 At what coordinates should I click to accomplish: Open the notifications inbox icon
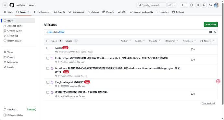point(210,5)
